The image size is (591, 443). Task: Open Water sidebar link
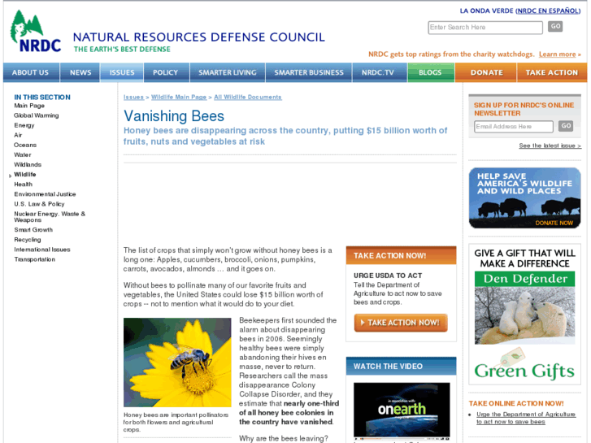tap(23, 154)
